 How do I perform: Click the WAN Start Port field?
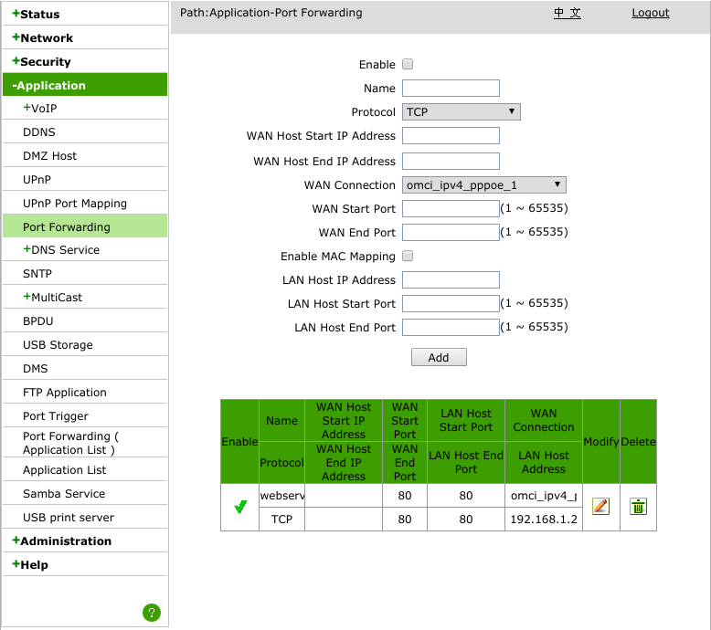(451, 208)
